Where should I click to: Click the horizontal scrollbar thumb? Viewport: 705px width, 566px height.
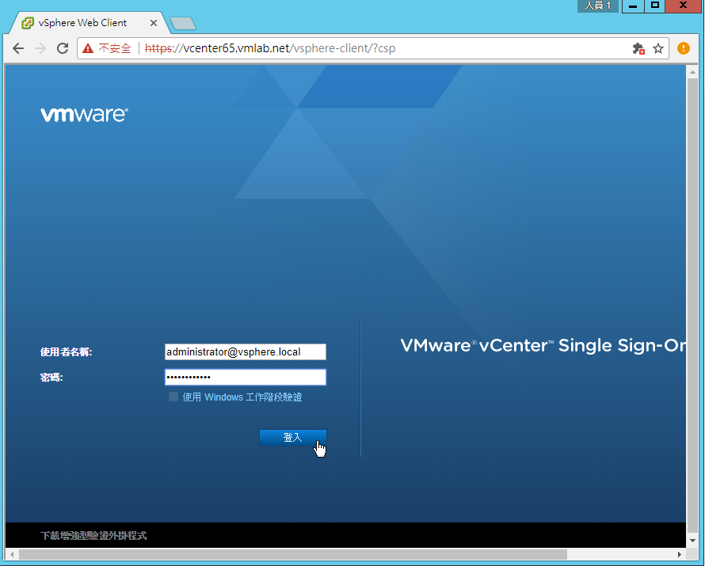point(293,554)
